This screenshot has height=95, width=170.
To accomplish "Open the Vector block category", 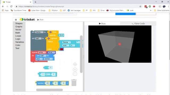I will tap(18, 30).
